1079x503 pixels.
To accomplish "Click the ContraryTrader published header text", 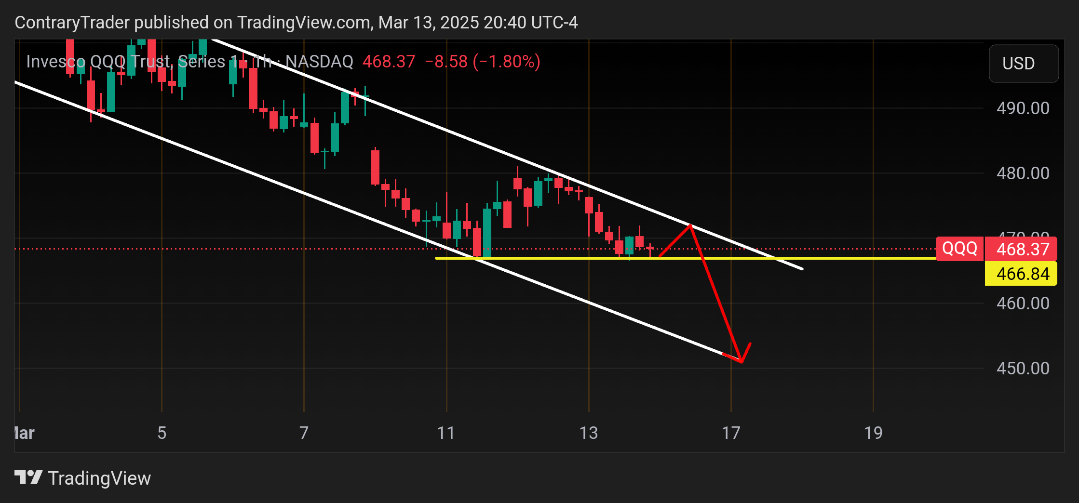I will click(296, 23).
